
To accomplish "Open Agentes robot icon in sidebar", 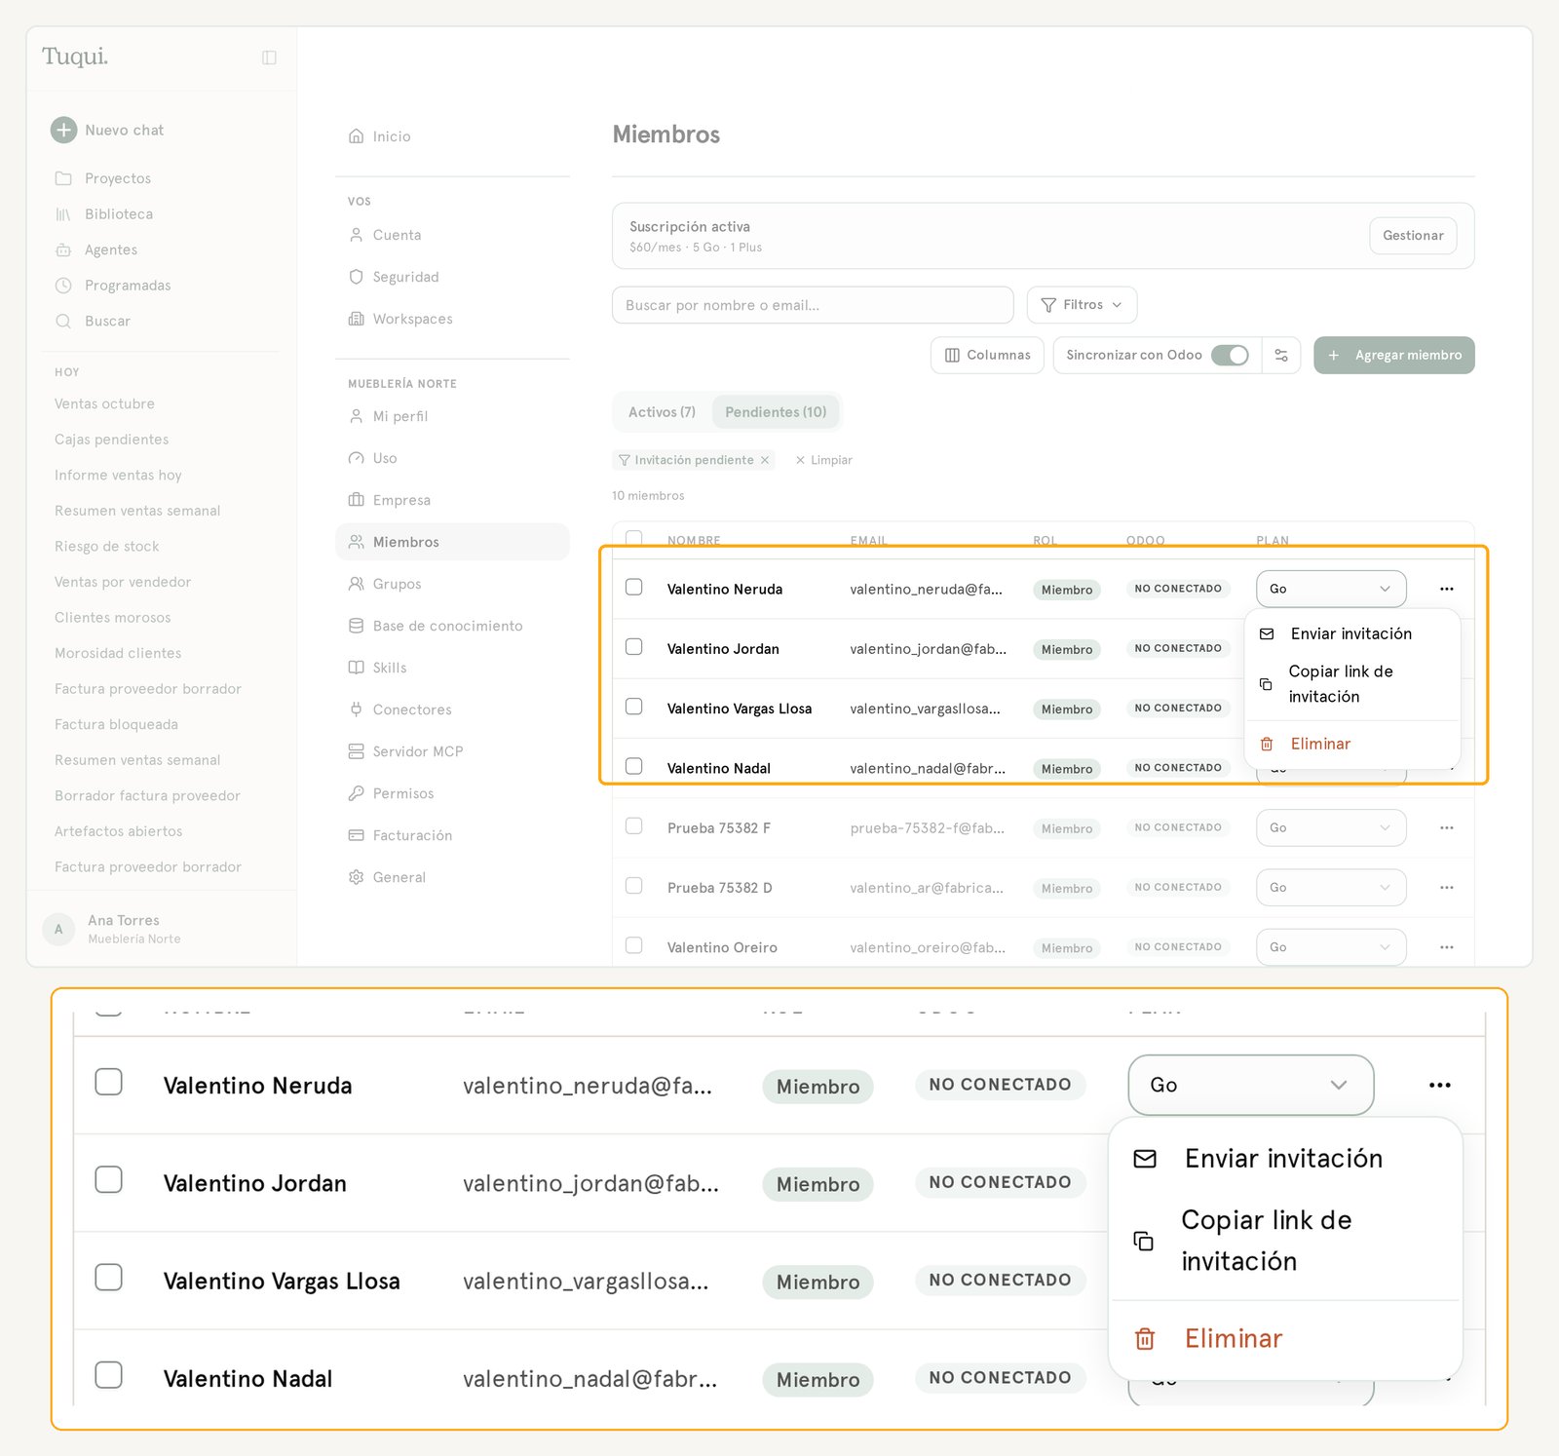I will (63, 250).
